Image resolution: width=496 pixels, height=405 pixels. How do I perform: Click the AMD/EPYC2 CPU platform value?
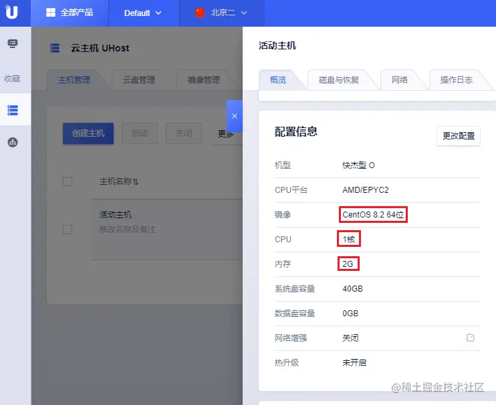pyautogui.click(x=366, y=190)
